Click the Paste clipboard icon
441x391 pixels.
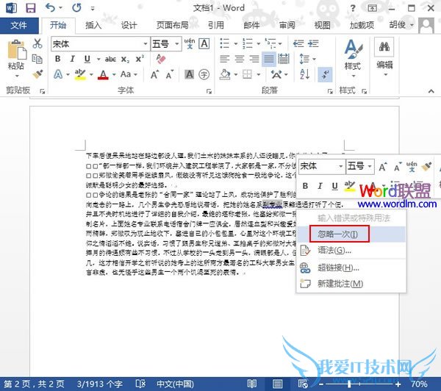(17, 50)
